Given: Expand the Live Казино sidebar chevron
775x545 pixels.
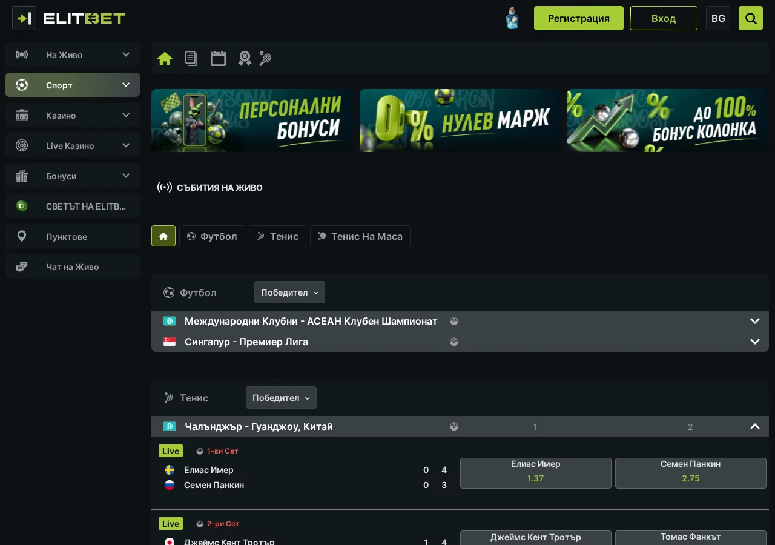Looking at the screenshot, I should 126,145.
